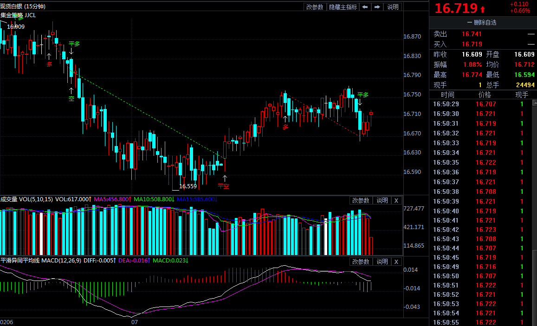
Task: Click the 时间 column header in tick list
Action: point(447,95)
